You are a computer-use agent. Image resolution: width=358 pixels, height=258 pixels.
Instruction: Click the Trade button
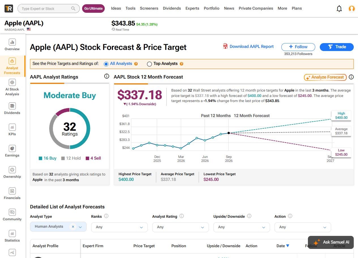point(337,47)
